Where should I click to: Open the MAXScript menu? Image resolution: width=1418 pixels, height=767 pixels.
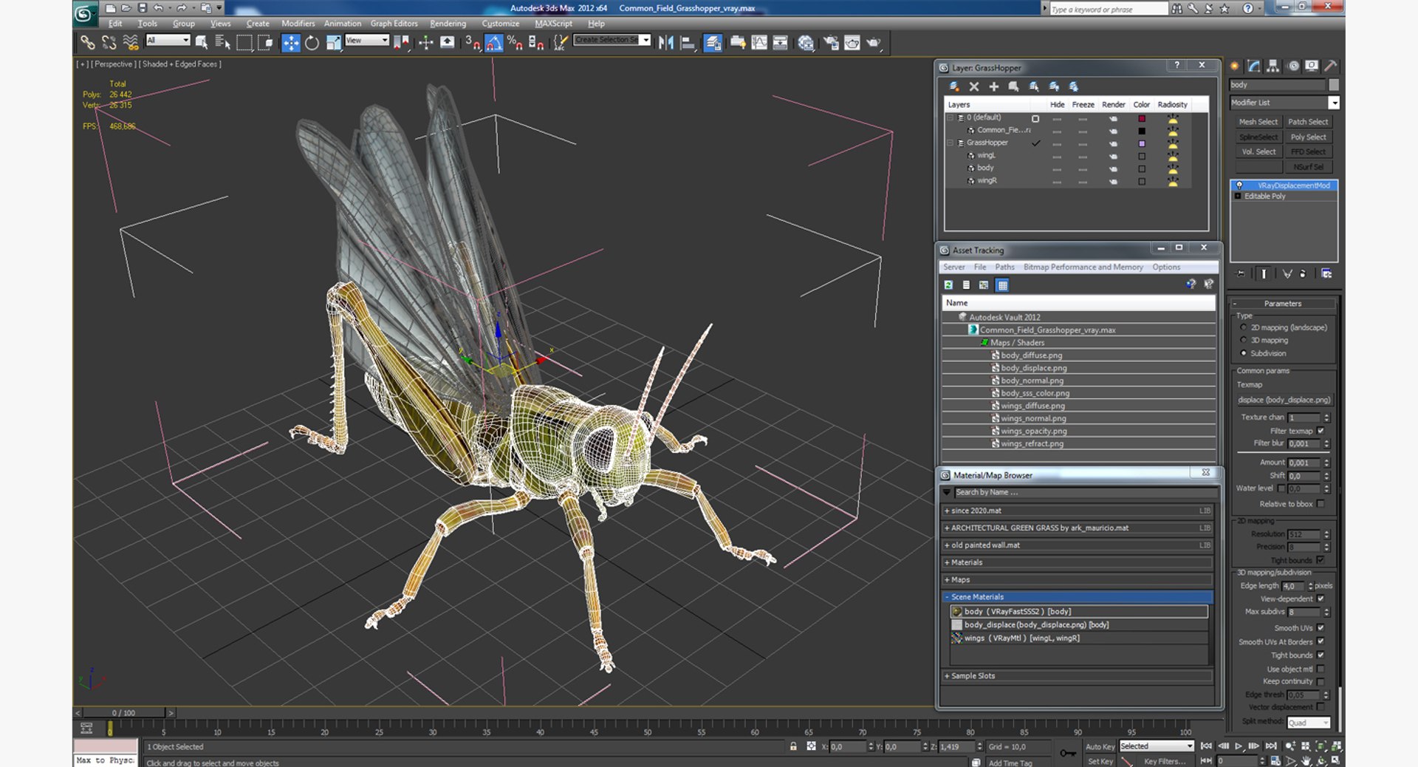point(553,24)
